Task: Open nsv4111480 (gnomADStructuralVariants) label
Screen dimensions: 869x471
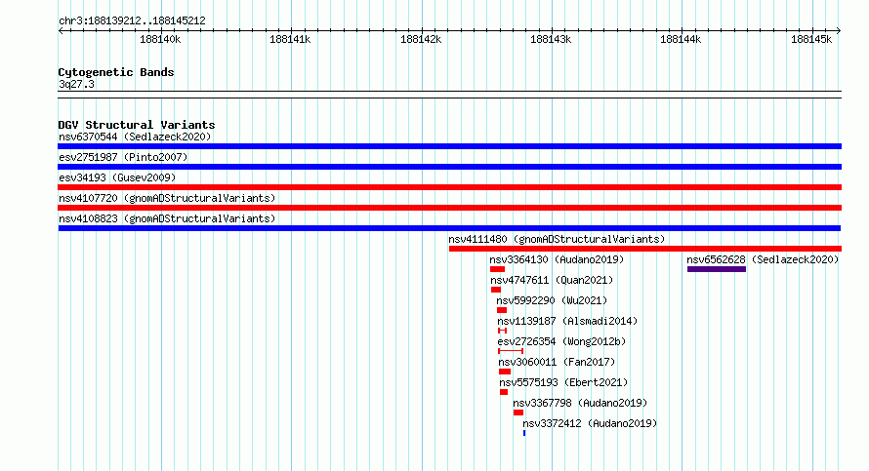Action: tap(557, 239)
